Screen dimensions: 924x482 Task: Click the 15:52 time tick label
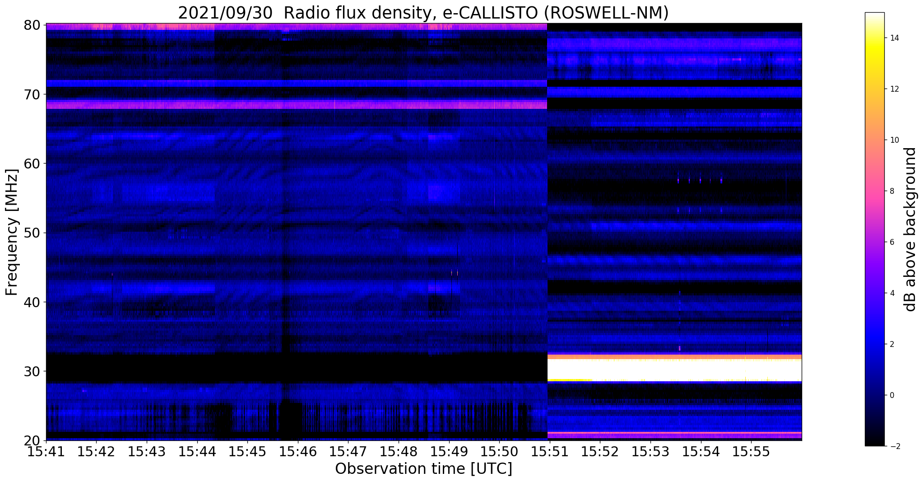pyautogui.click(x=600, y=452)
